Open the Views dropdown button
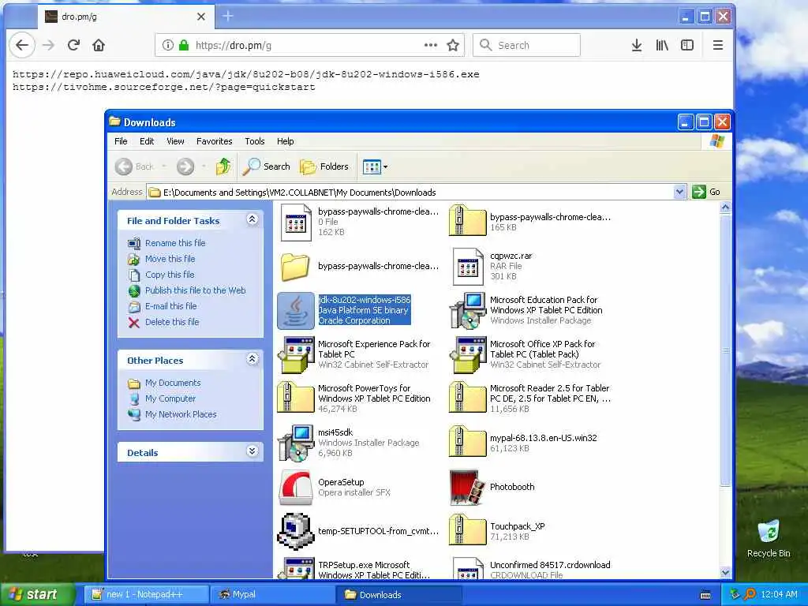The image size is (808, 606). 375,166
